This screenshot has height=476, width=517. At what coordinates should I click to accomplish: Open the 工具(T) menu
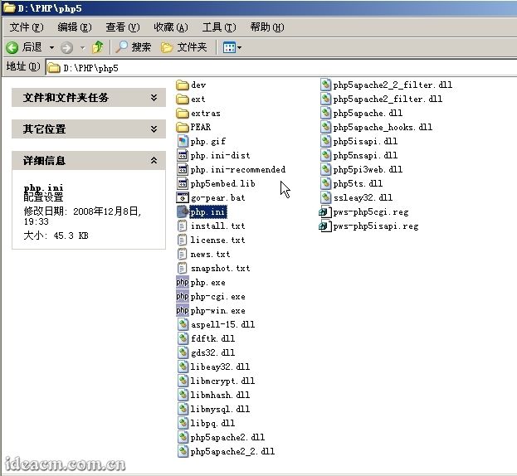click(218, 27)
